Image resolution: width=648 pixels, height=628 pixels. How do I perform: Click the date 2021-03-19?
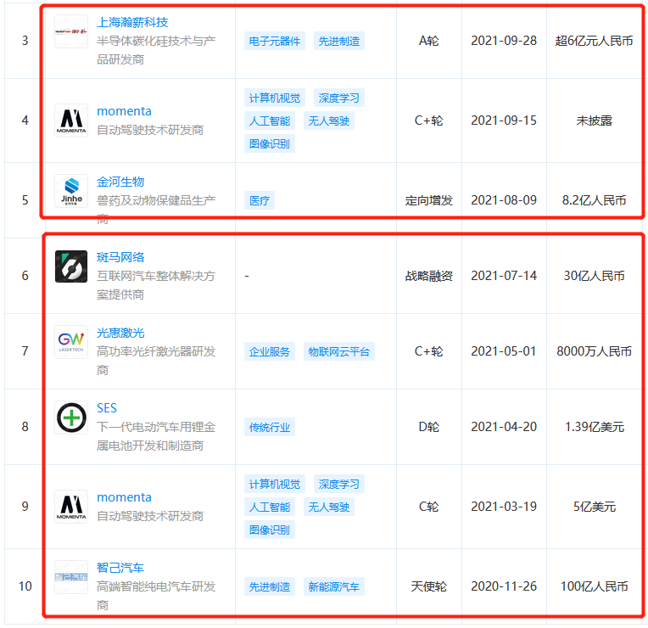[504, 507]
